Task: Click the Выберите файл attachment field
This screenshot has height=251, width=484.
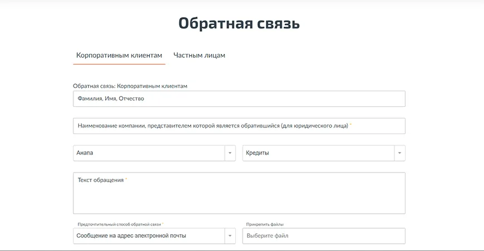Action: (323, 236)
